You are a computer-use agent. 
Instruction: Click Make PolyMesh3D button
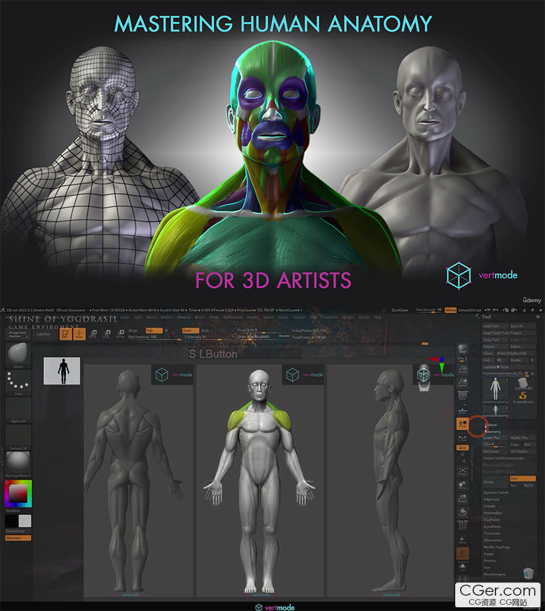tap(515, 353)
